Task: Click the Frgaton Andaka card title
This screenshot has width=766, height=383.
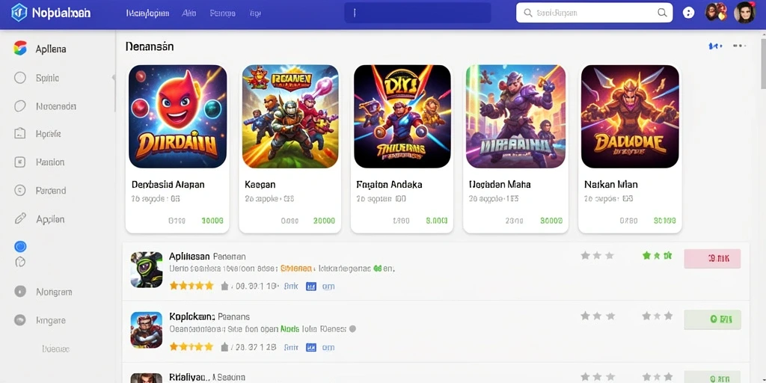Action: 389,185
